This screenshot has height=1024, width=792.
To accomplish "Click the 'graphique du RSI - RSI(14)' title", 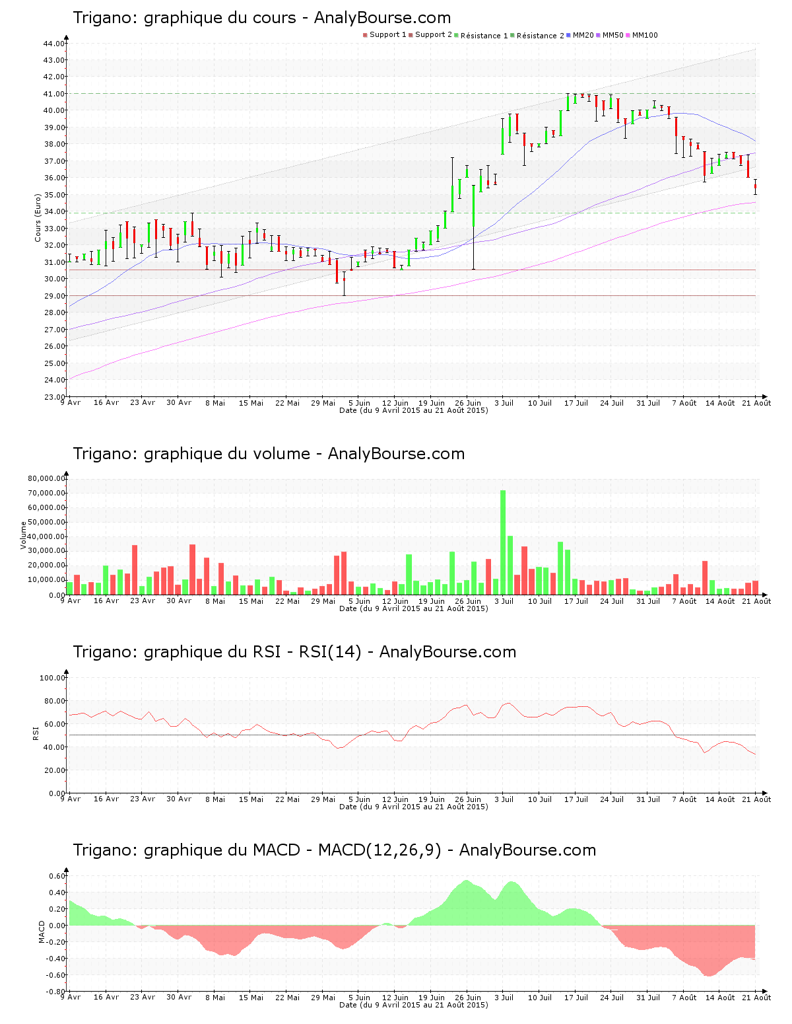I will (x=253, y=652).
